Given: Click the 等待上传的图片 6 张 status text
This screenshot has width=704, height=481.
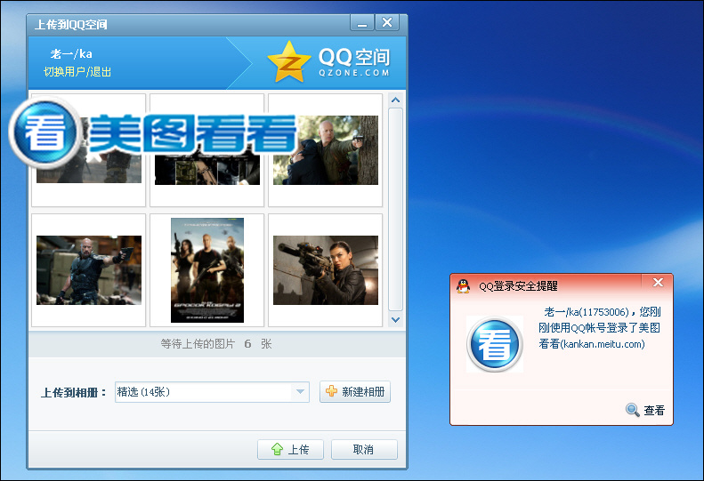Looking at the screenshot, I should 216,344.
